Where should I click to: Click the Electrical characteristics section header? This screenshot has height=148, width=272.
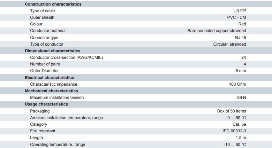click(49, 78)
